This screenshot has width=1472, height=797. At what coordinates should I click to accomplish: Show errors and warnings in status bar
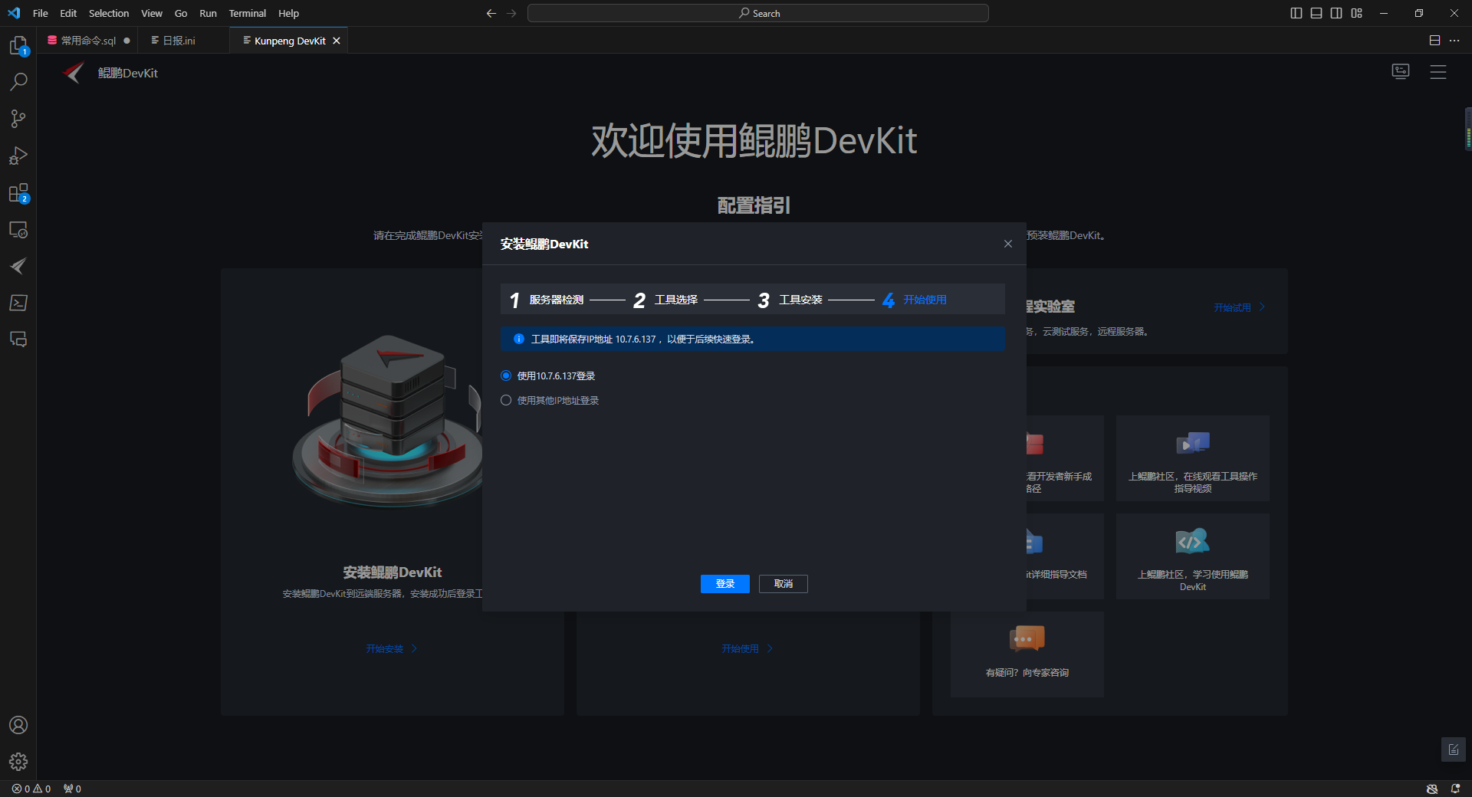coord(31,789)
